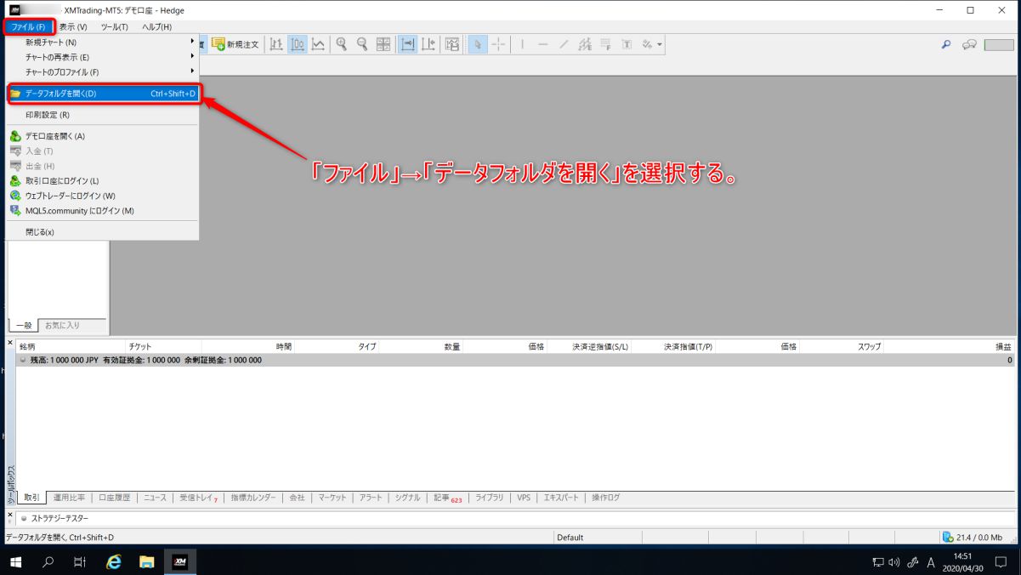Open File Explorer from the taskbar
This screenshot has height=575, width=1021.
pos(146,561)
